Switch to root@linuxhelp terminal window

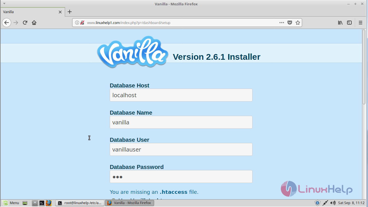[80, 203]
